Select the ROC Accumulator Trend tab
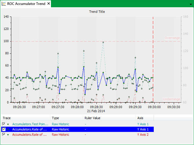The width and height of the screenshot is (194, 145). (26, 4)
